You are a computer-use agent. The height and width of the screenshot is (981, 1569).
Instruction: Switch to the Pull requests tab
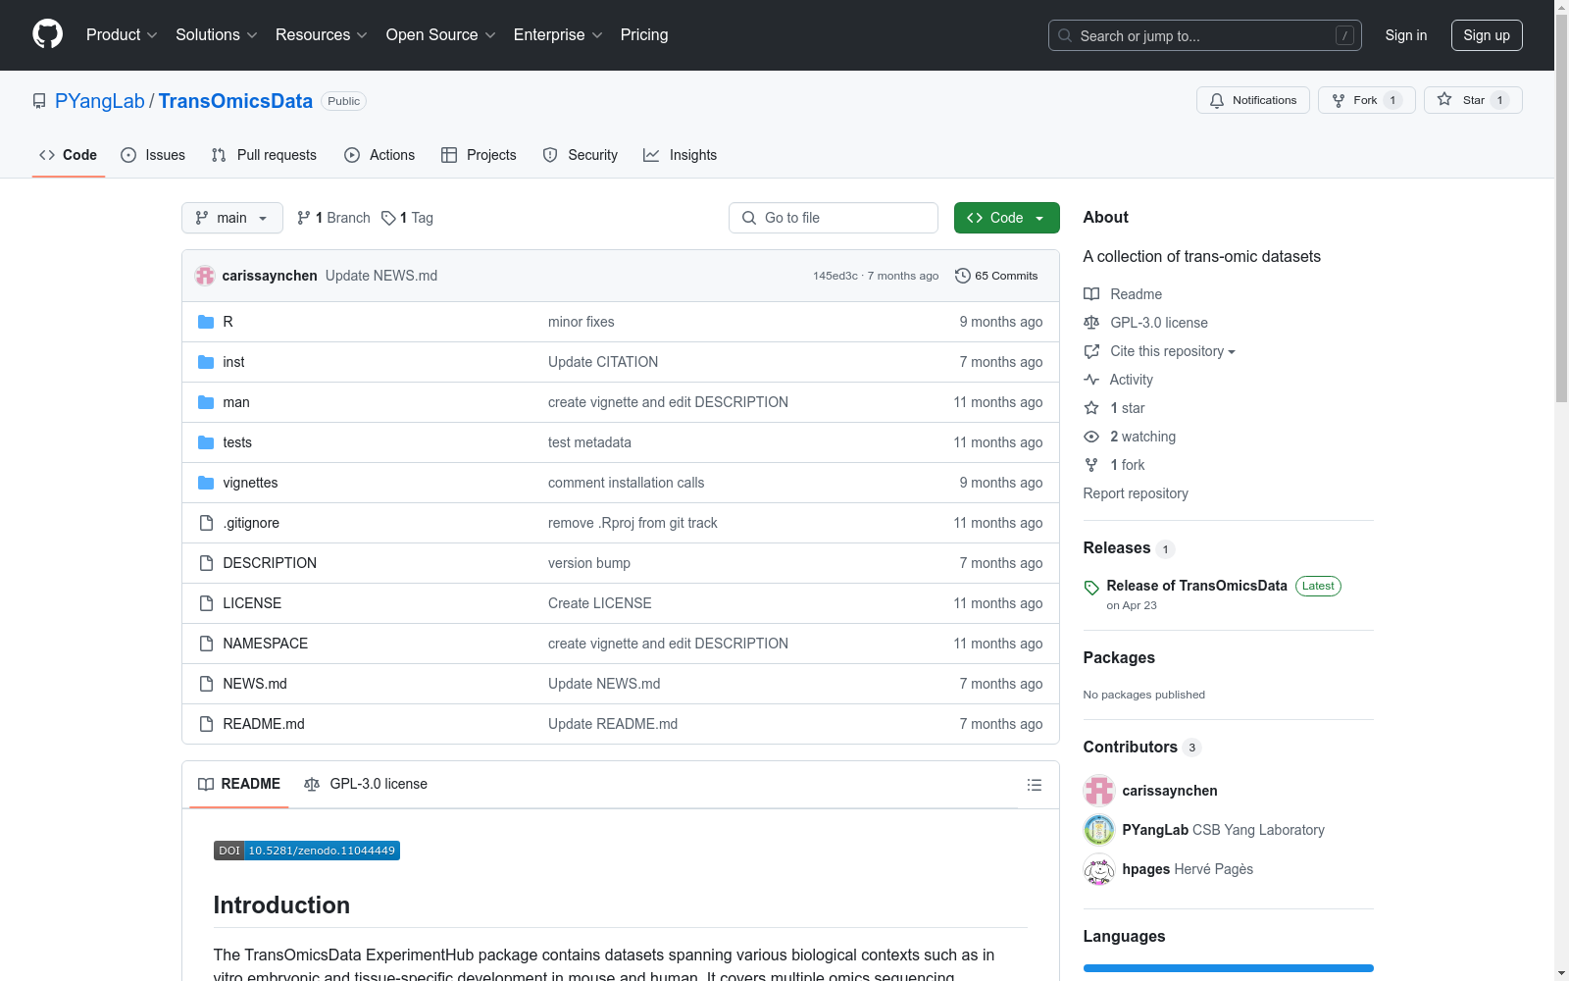point(264,155)
